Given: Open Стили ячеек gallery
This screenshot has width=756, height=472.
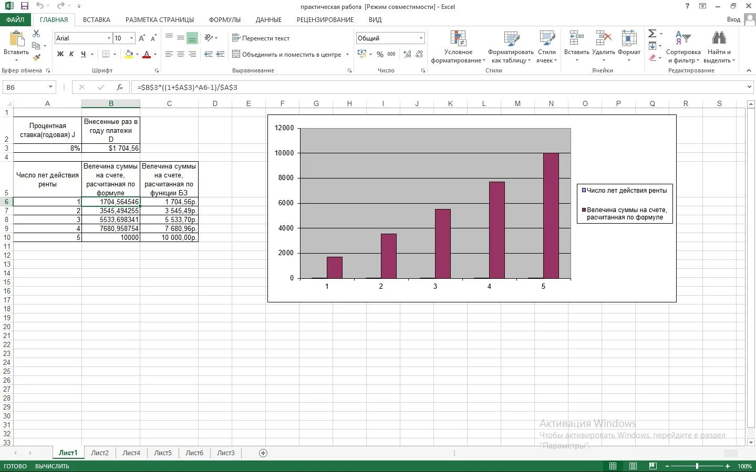Looking at the screenshot, I should point(547,47).
